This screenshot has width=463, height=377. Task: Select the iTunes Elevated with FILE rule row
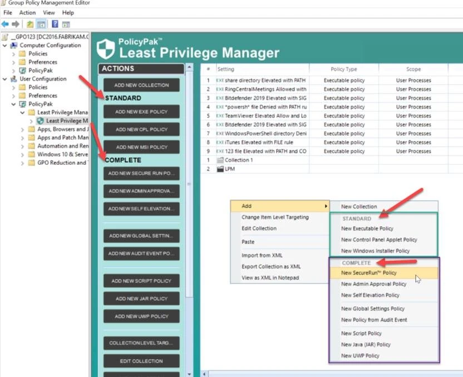pyautogui.click(x=262, y=143)
